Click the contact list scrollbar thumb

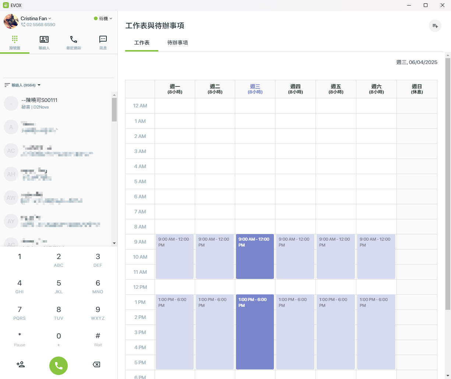coord(114,109)
